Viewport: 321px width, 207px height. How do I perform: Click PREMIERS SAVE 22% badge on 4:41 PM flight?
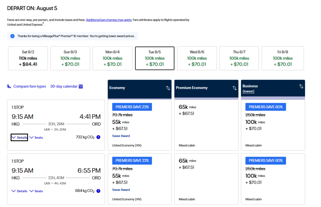132,107
